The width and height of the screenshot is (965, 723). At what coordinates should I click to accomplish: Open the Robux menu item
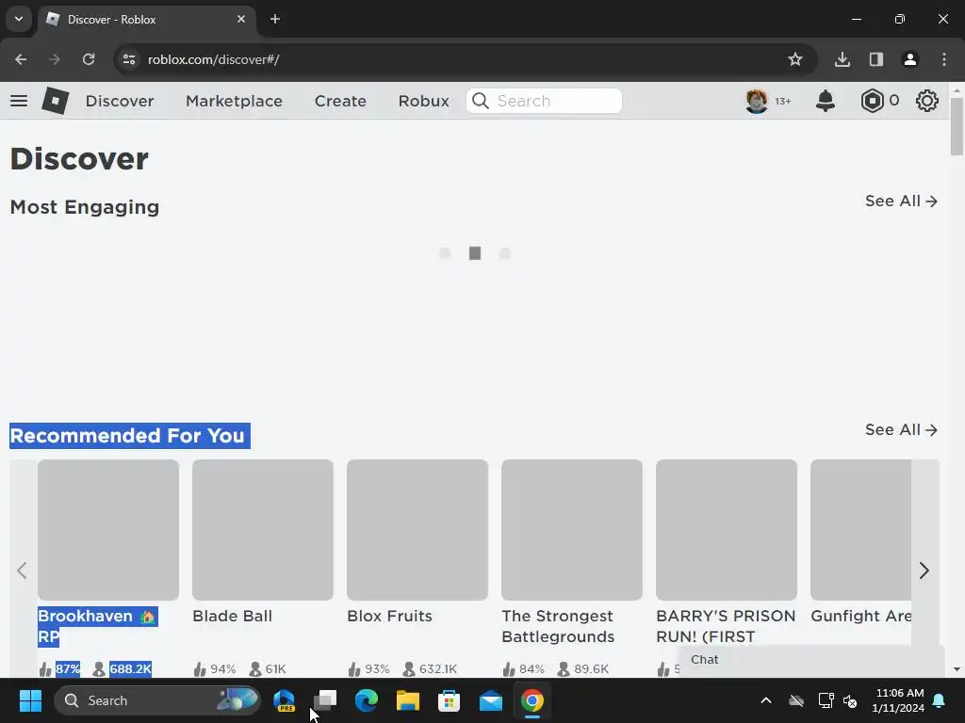pos(423,101)
